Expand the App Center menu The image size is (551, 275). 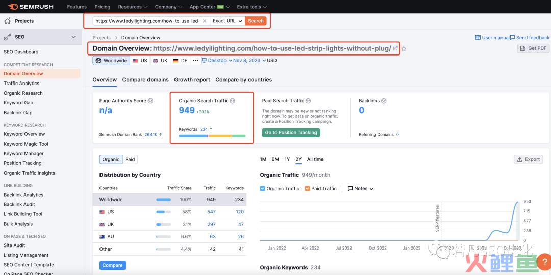(210, 7)
